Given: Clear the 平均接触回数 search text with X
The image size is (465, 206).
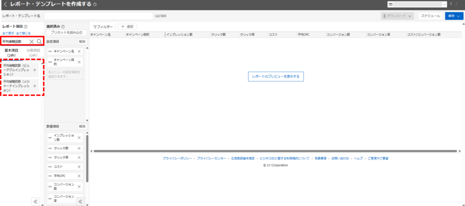Looking at the screenshot, I should [32, 41].
